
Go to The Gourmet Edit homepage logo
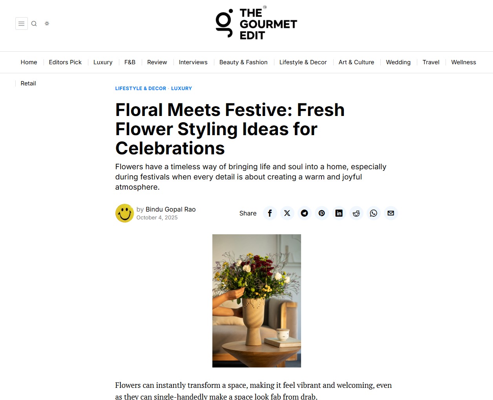point(256,24)
